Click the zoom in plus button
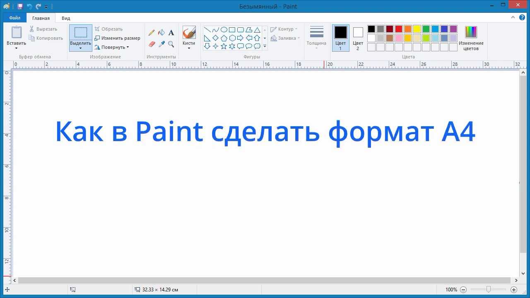The image size is (530, 298). tap(514, 290)
